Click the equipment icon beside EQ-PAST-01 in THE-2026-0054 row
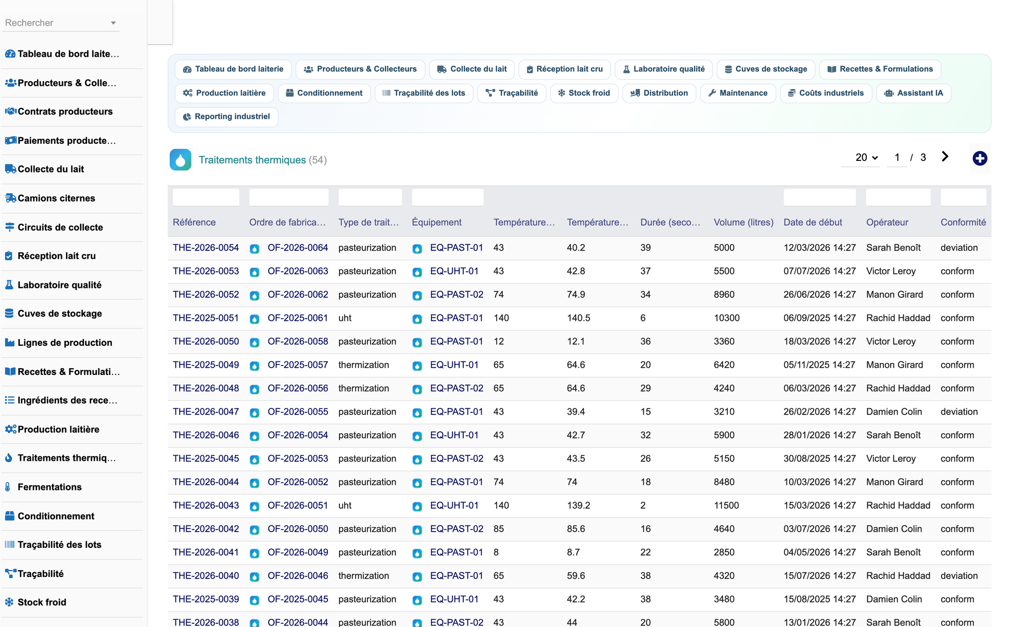 pyautogui.click(x=417, y=248)
